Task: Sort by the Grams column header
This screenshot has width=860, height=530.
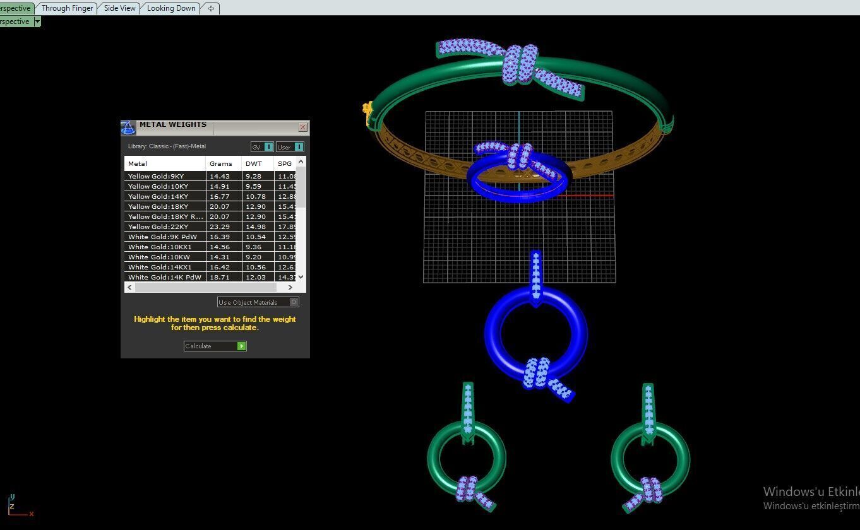Action: point(224,163)
